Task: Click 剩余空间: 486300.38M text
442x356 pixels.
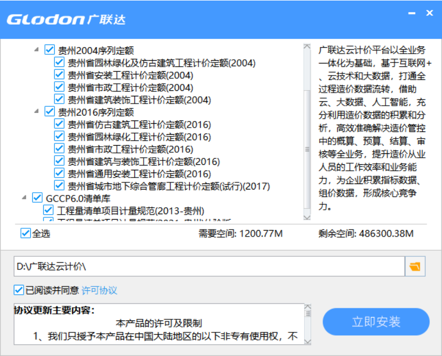Action: point(366,233)
